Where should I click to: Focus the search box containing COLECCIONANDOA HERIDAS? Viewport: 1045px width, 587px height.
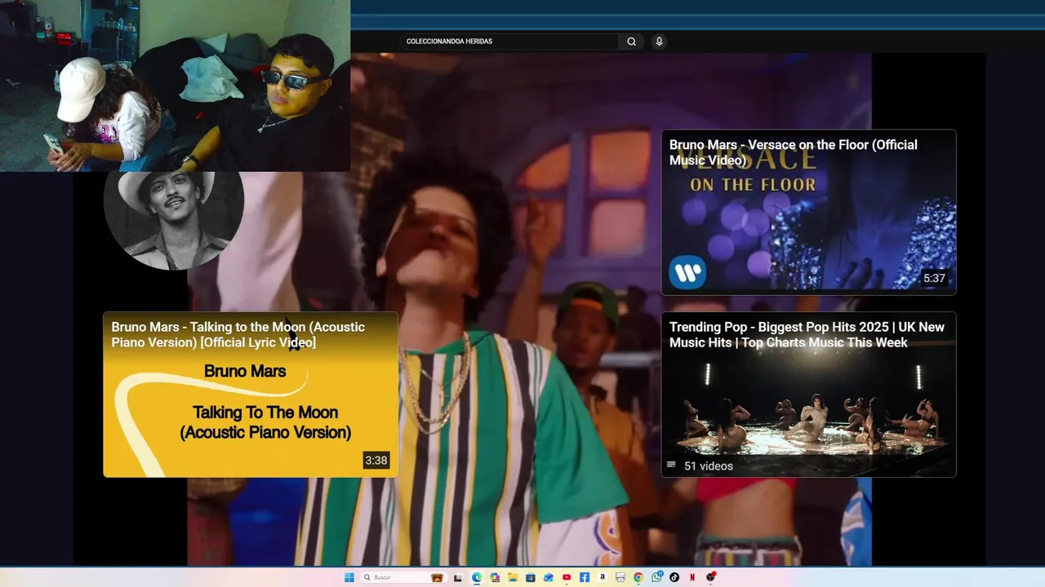[x=510, y=42]
